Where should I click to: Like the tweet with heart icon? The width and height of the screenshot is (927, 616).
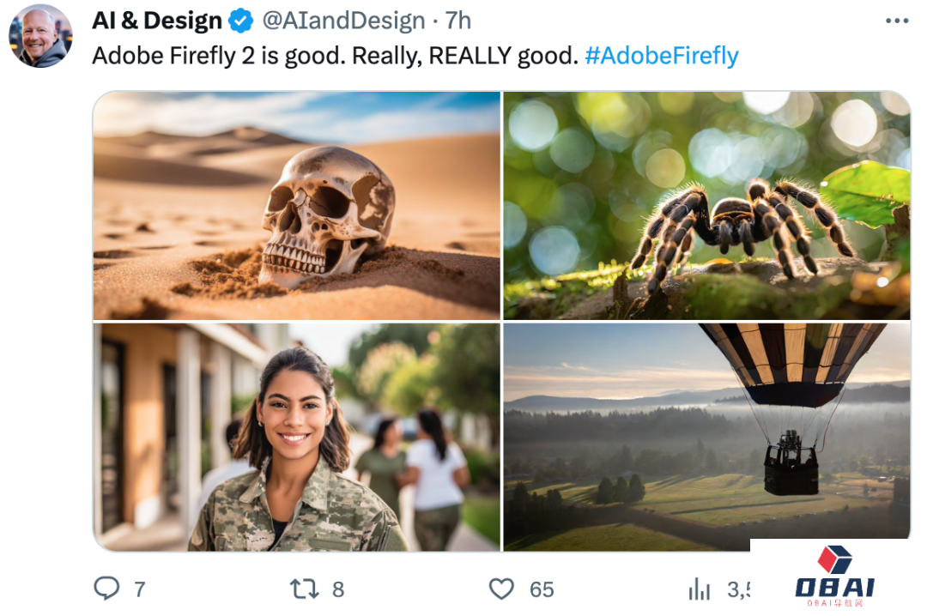(501, 589)
